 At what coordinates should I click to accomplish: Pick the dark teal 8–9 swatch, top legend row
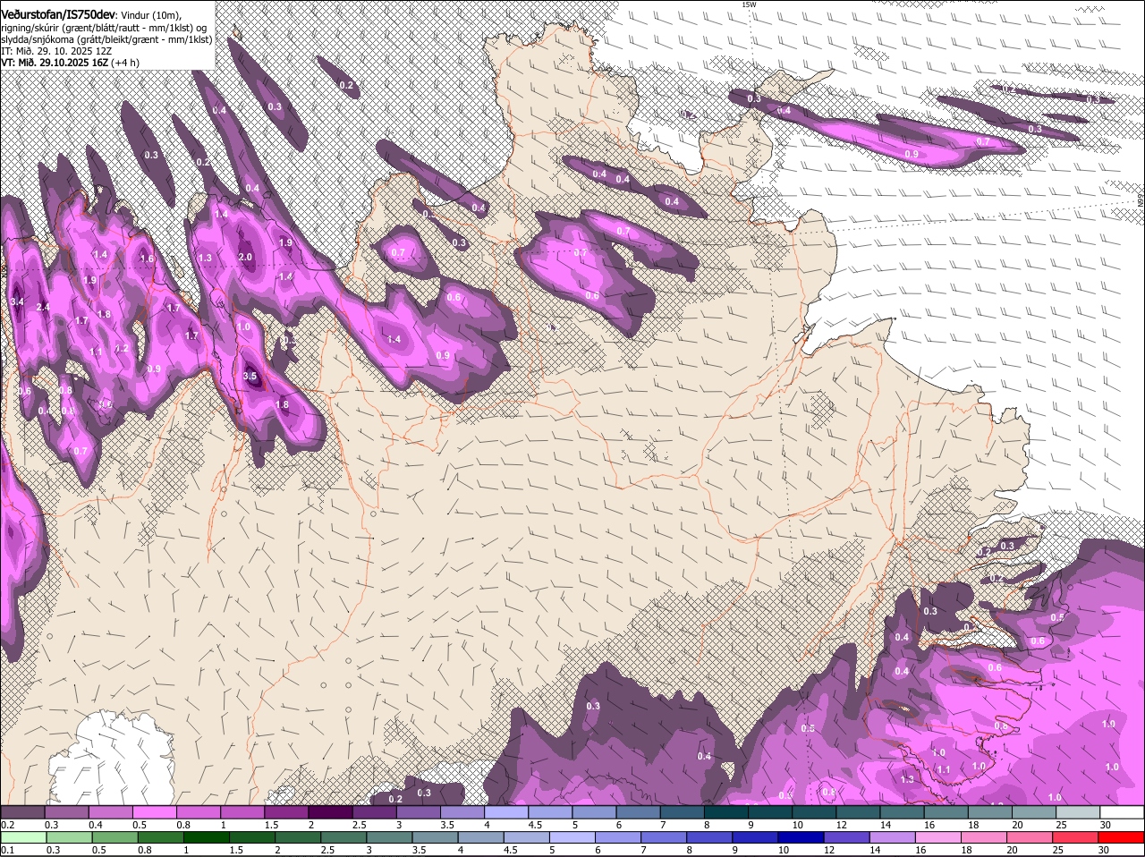coord(726,812)
